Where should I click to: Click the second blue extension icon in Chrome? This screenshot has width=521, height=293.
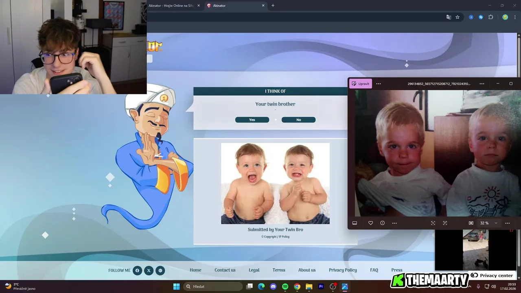[481, 17]
